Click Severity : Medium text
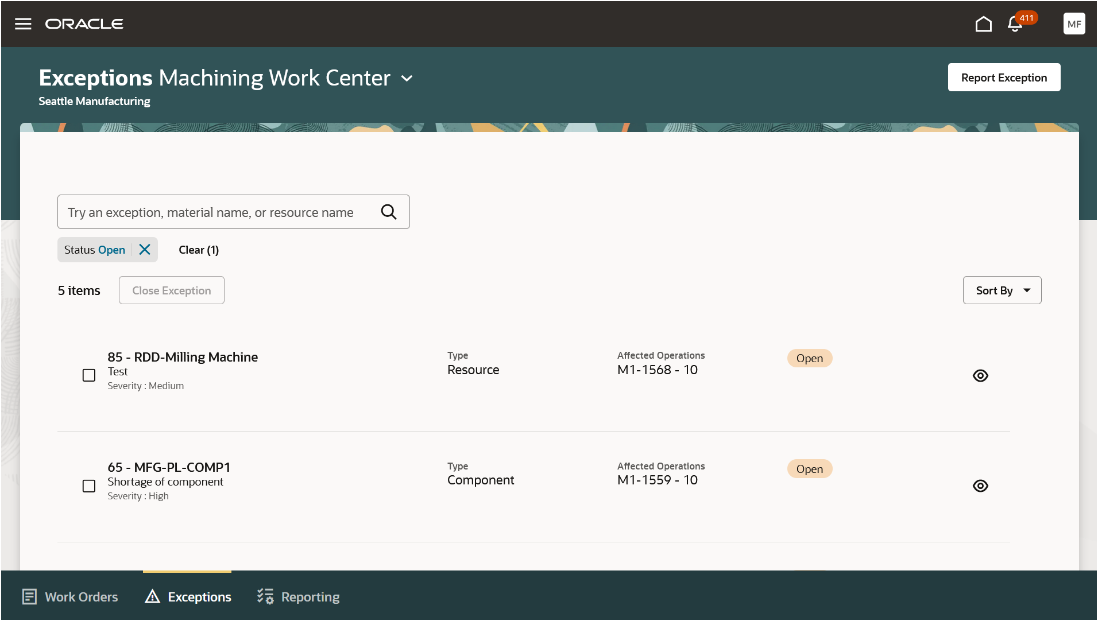1098x621 pixels. pos(146,386)
